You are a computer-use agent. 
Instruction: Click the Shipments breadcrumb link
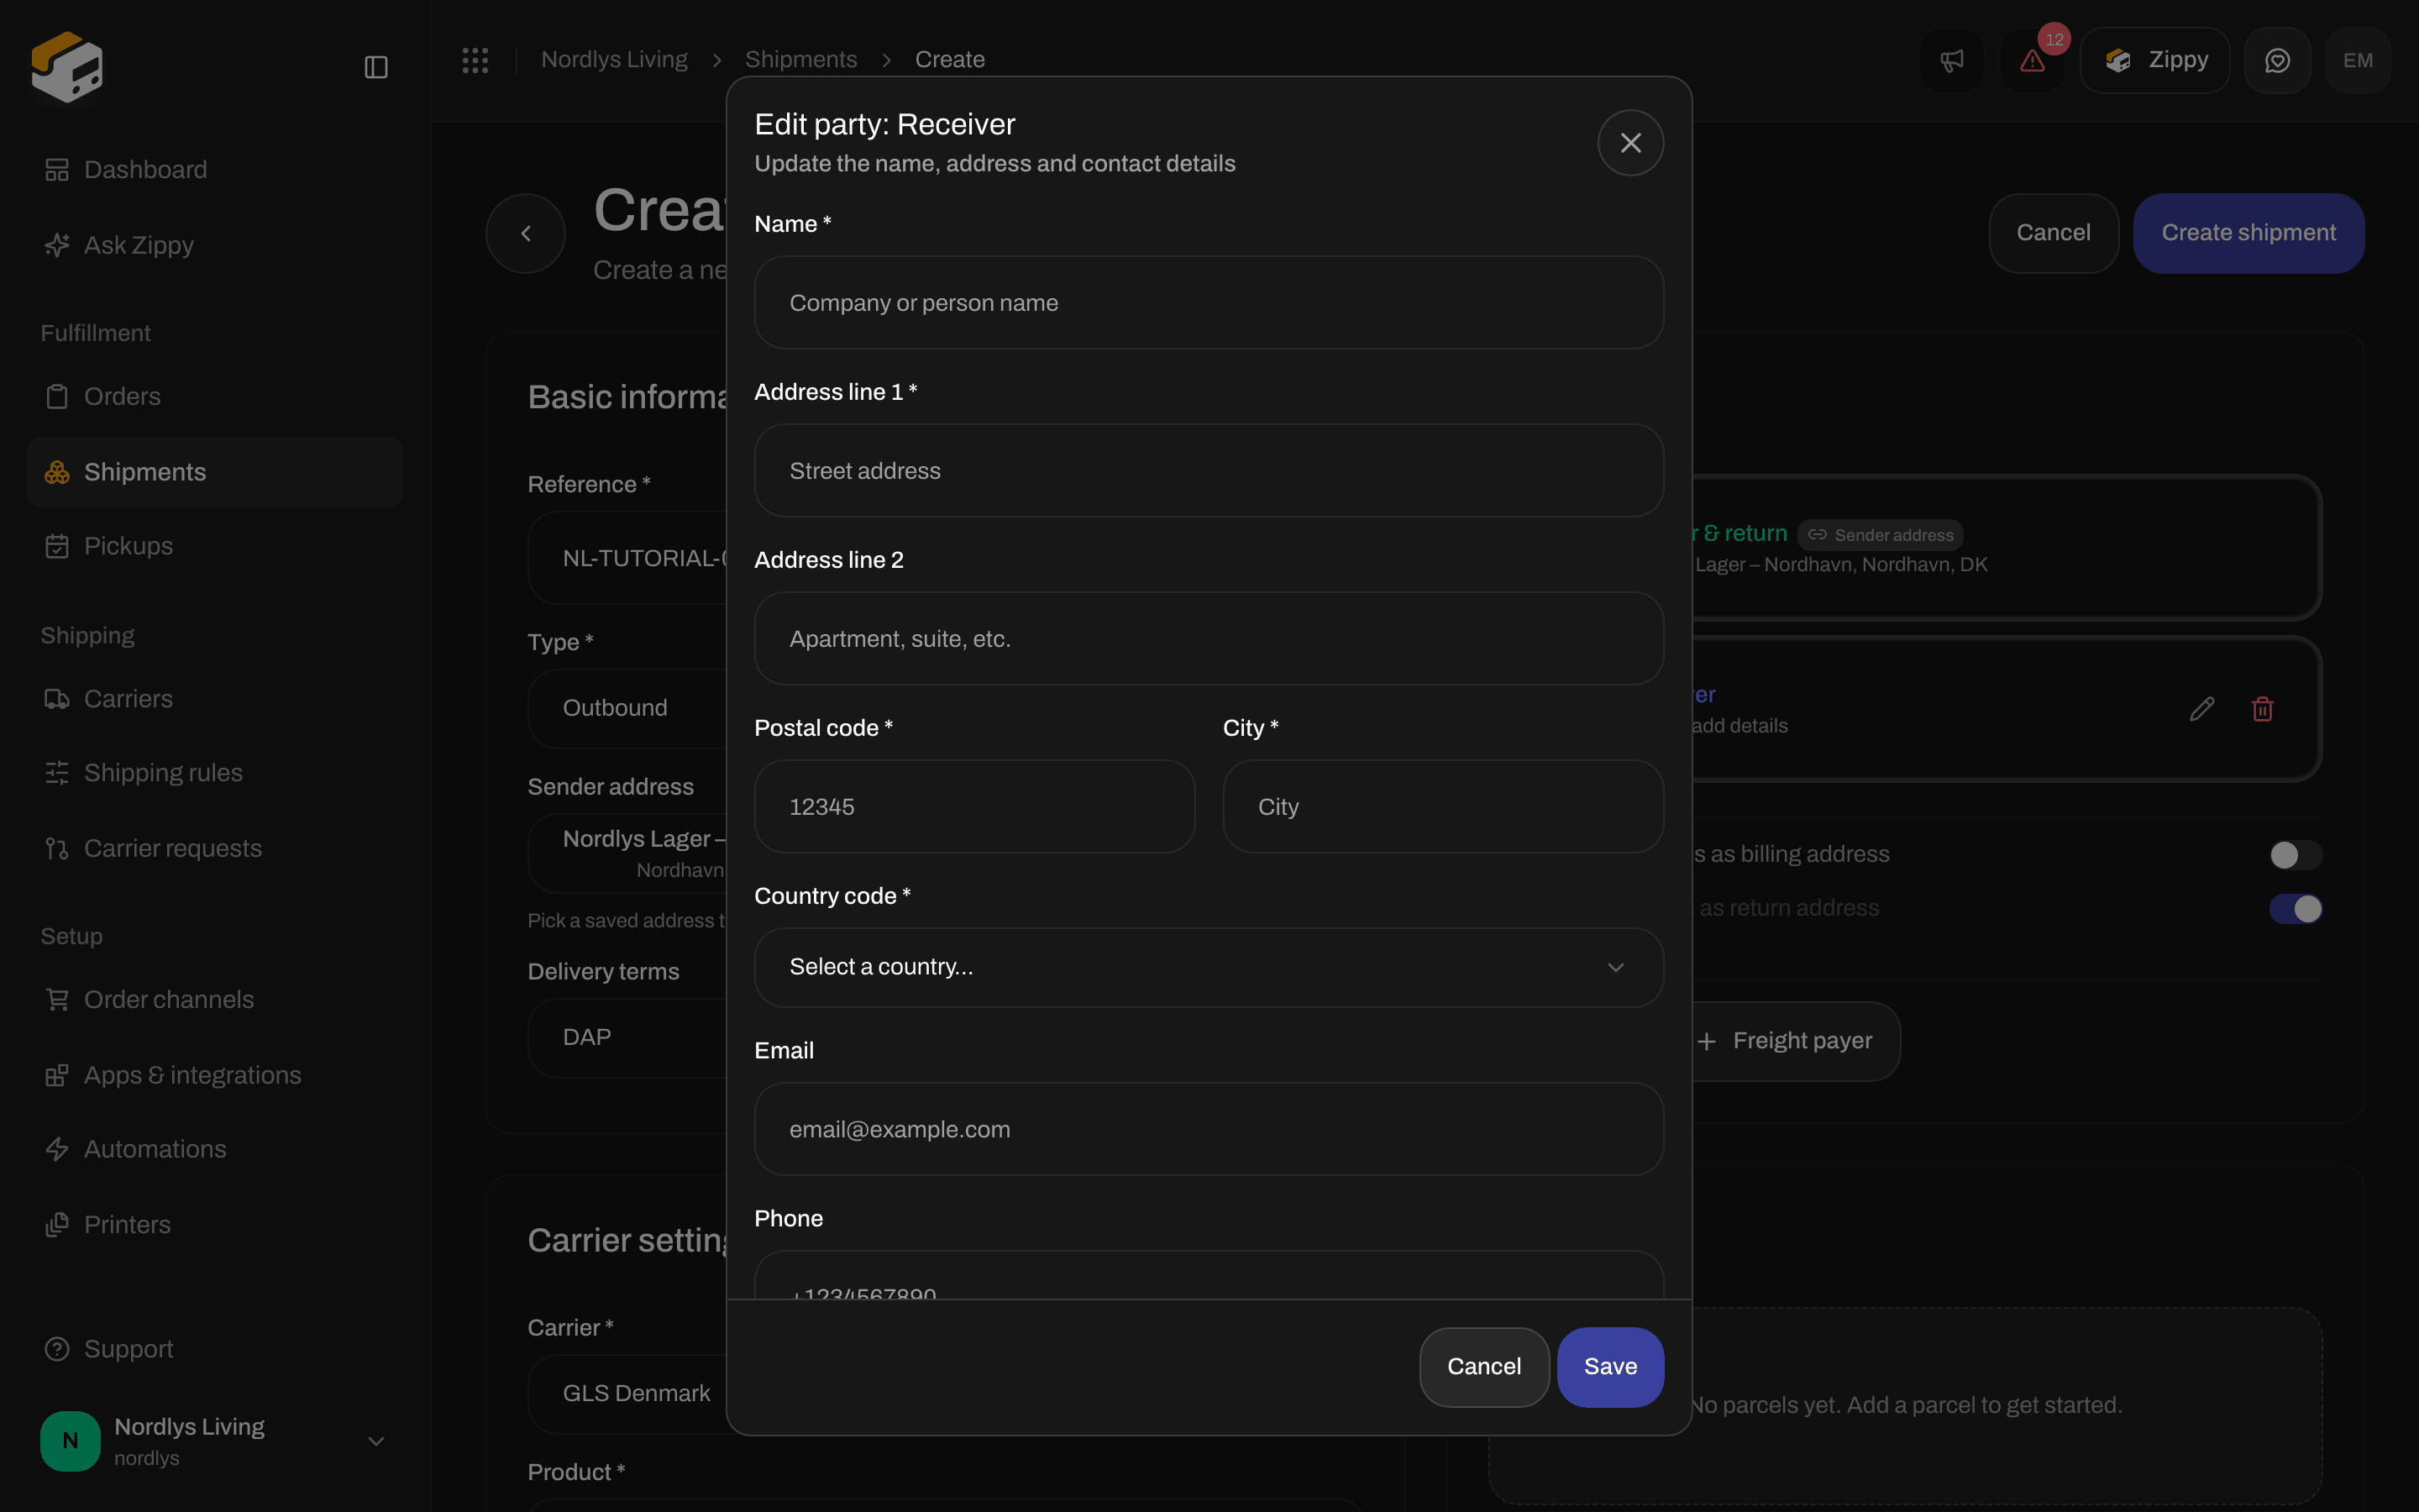pos(800,60)
